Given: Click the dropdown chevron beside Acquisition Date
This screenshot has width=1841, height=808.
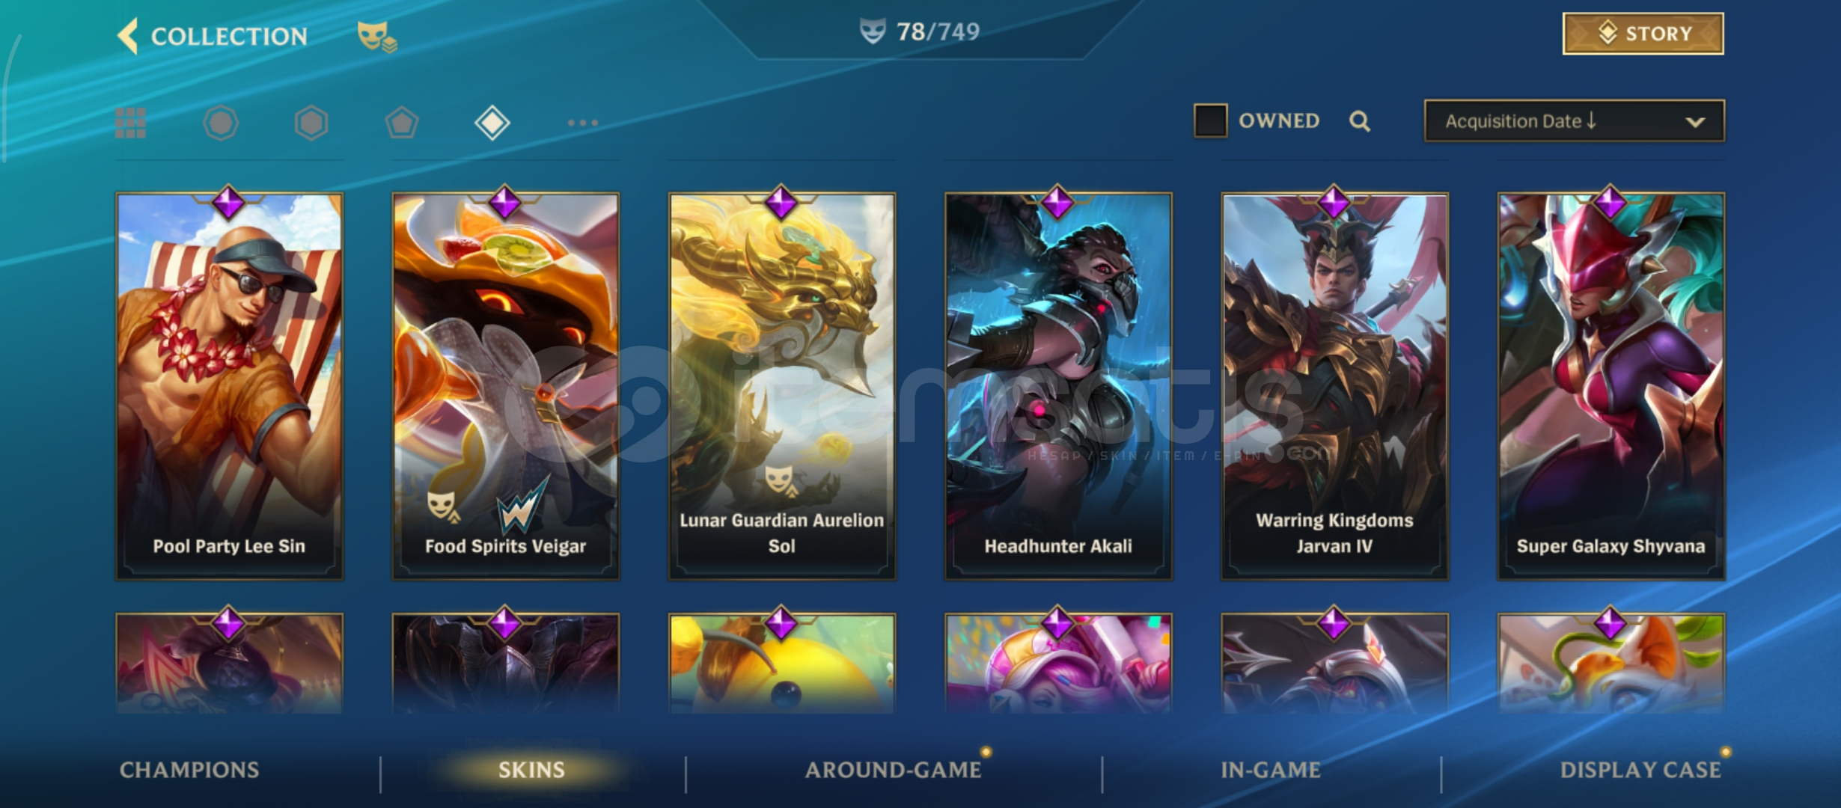Looking at the screenshot, I should [x=1695, y=122].
